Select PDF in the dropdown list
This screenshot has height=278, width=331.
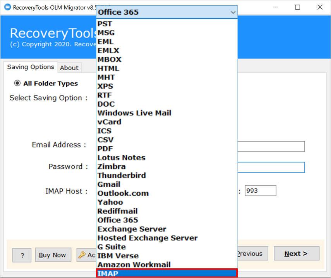[x=167, y=149]
